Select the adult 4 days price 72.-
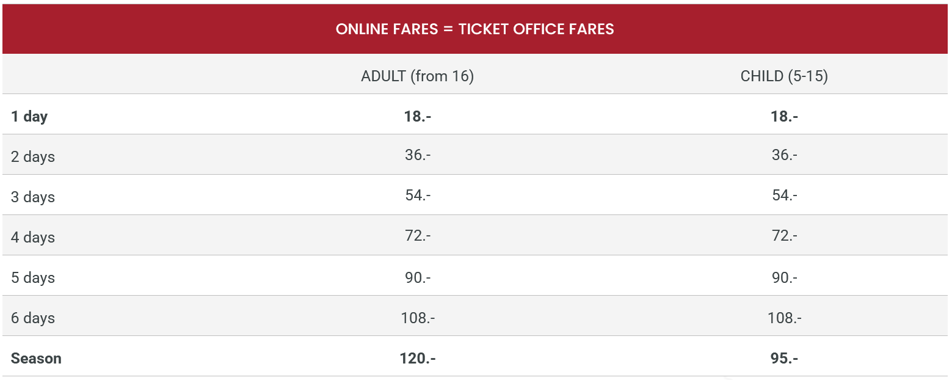 point(417,236)
